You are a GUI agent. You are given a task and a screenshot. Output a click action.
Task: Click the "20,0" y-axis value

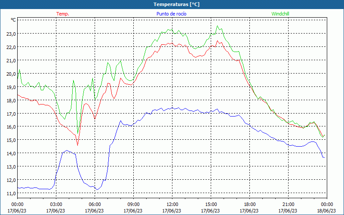pos(12,74)
